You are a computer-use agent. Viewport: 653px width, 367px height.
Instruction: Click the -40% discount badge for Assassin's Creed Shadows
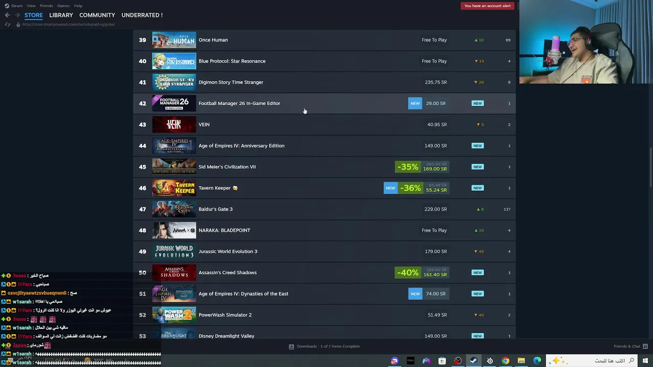point(408,273)
